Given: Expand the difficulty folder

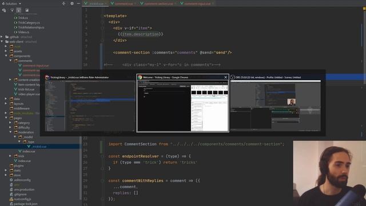Looking at the screenshot, I should (11, 128).
